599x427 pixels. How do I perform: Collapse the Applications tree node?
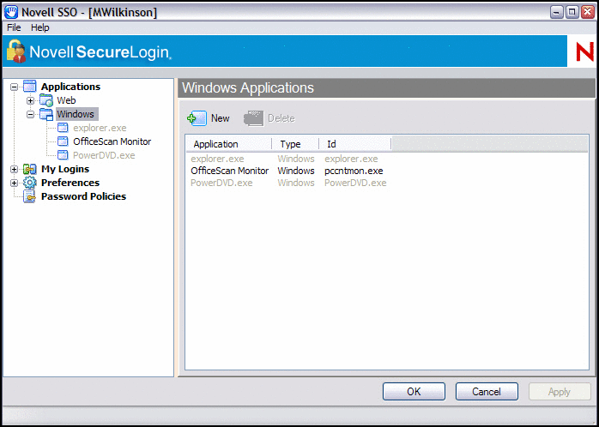click(14, 87)
